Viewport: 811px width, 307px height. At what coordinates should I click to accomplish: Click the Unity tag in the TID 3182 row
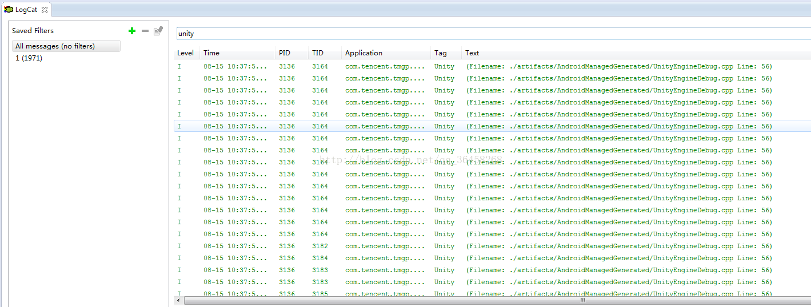444,247
